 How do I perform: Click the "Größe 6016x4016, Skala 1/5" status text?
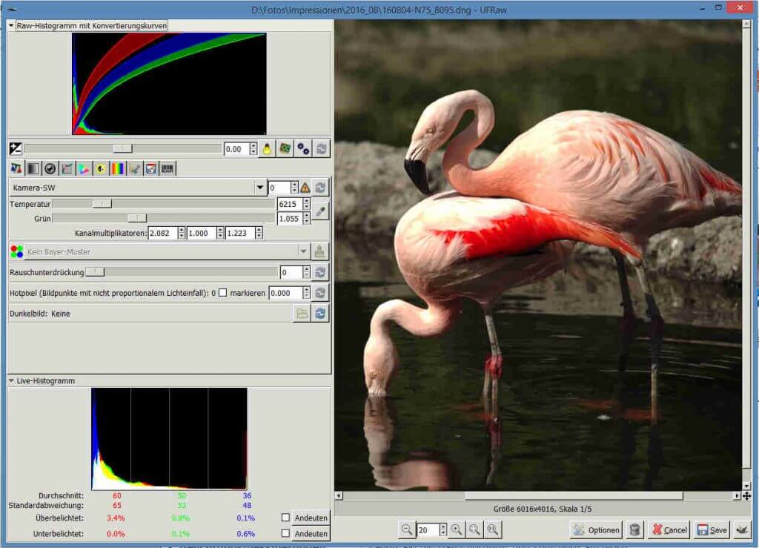point(542,509)
